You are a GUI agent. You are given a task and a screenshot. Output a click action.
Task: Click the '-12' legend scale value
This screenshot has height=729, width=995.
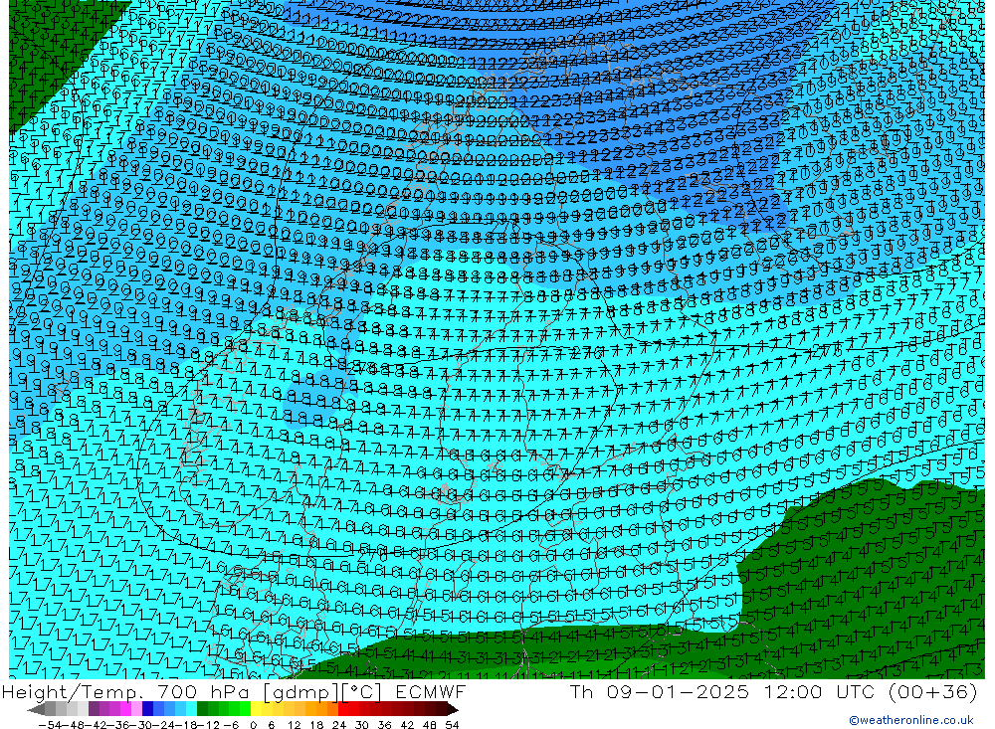pyautogui.click(x=208, y=725)
